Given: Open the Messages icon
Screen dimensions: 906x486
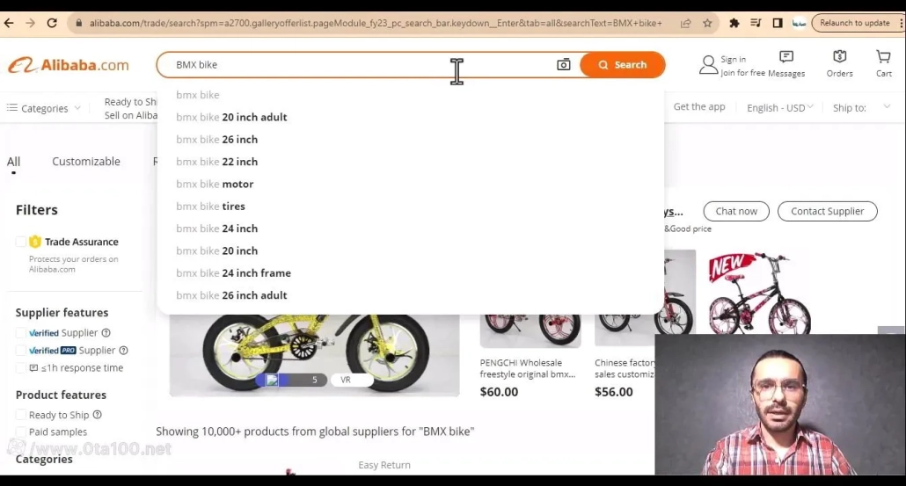Looking at the screenshot, I should coord(786,56).
